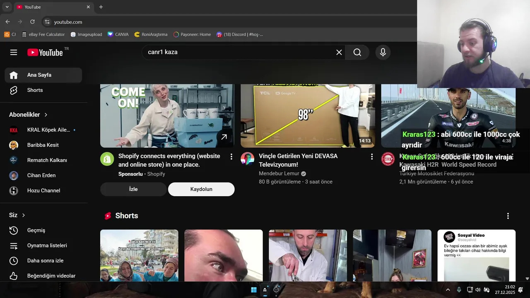The image size is (530, 298).
Task: Click the Shopify ad thumbnail
Action: (x=167, y=116)
